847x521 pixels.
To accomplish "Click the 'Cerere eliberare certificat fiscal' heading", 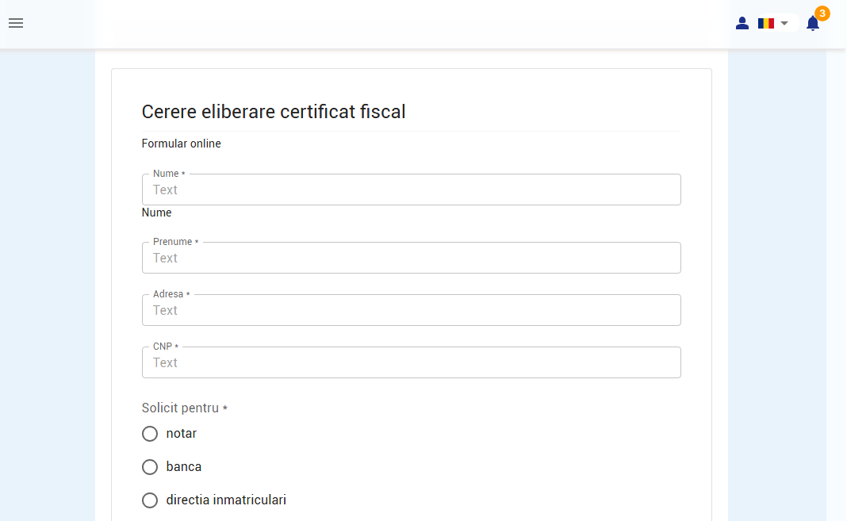I will point(274,112).
